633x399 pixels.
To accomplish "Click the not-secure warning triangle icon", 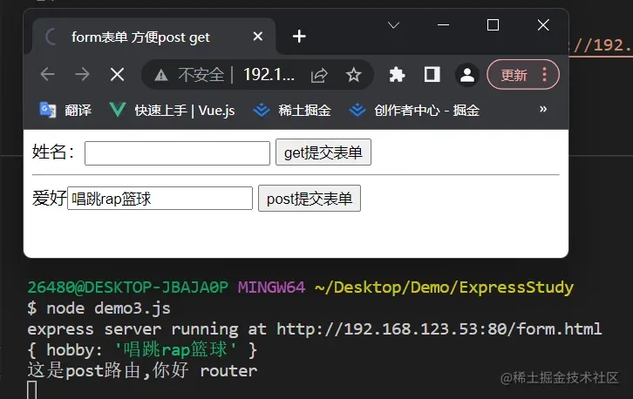I will [x=161, y=75].
